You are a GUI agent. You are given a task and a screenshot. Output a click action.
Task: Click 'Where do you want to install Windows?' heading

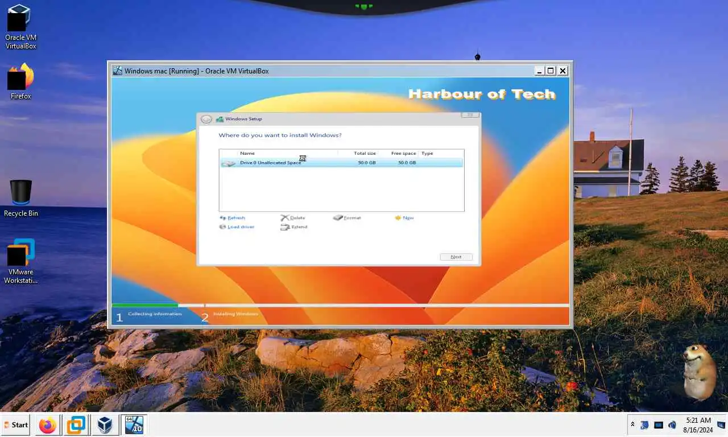coord(280,135)
